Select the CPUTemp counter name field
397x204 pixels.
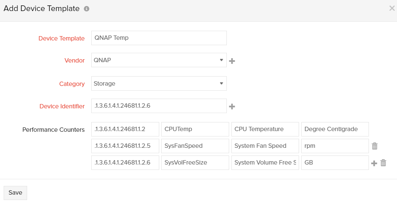tap(195, 129)
